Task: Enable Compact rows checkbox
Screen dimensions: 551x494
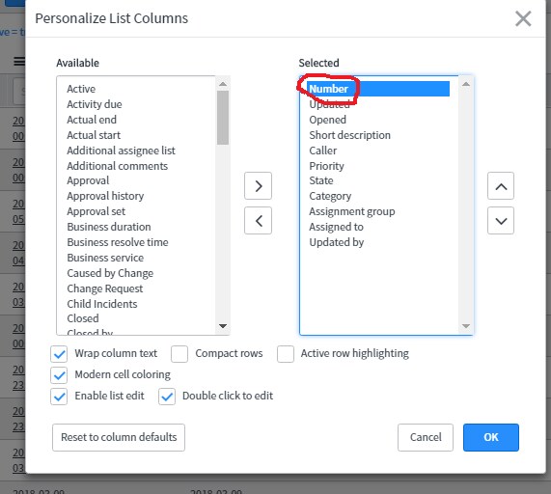Action: [179, 354]
